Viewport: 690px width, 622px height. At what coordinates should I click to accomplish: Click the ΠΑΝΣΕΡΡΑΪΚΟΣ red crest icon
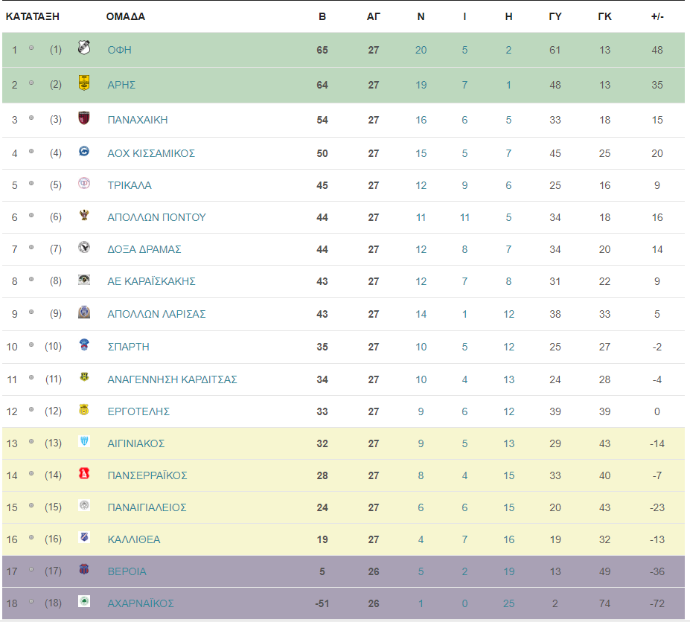pos(84,473)
